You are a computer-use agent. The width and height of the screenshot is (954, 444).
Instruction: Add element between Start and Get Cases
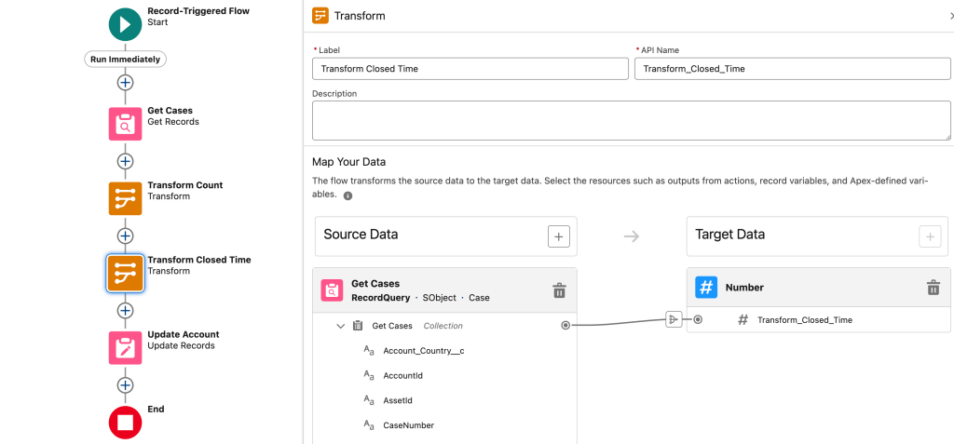[126, 82]
